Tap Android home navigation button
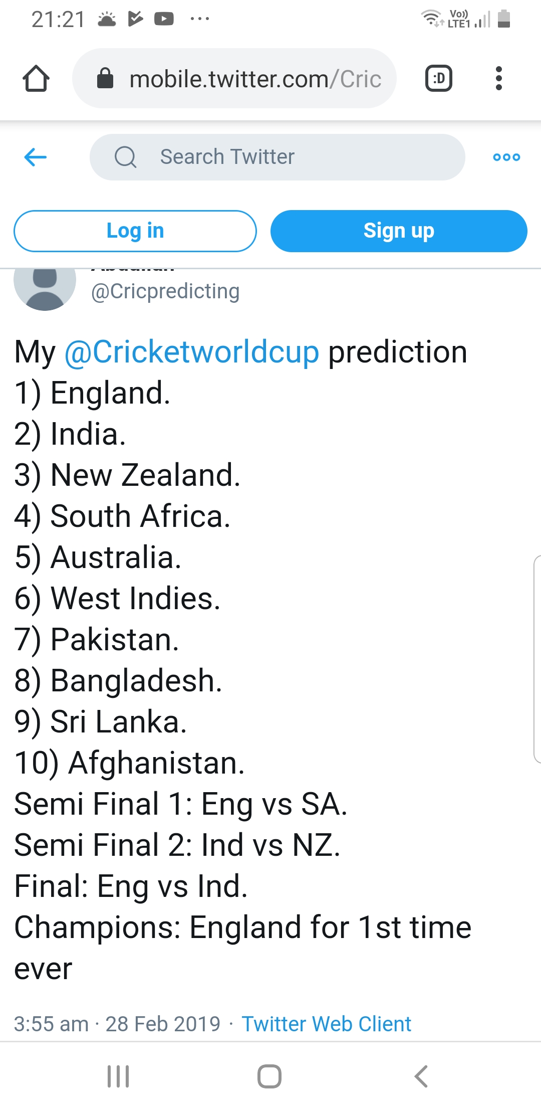The width and height of the screenshot is (541, 1113). coord(269,1076)
